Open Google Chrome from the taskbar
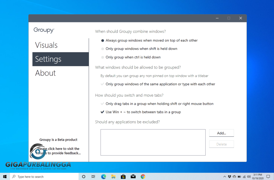This screenshot has height=180, width=274. 143,176
